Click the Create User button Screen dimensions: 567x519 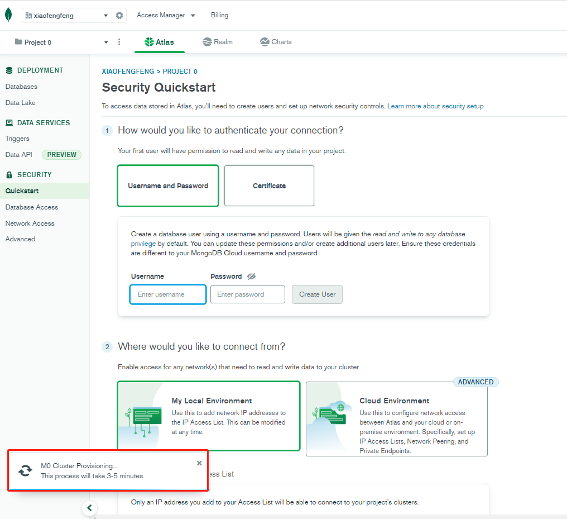coord(317,294)
